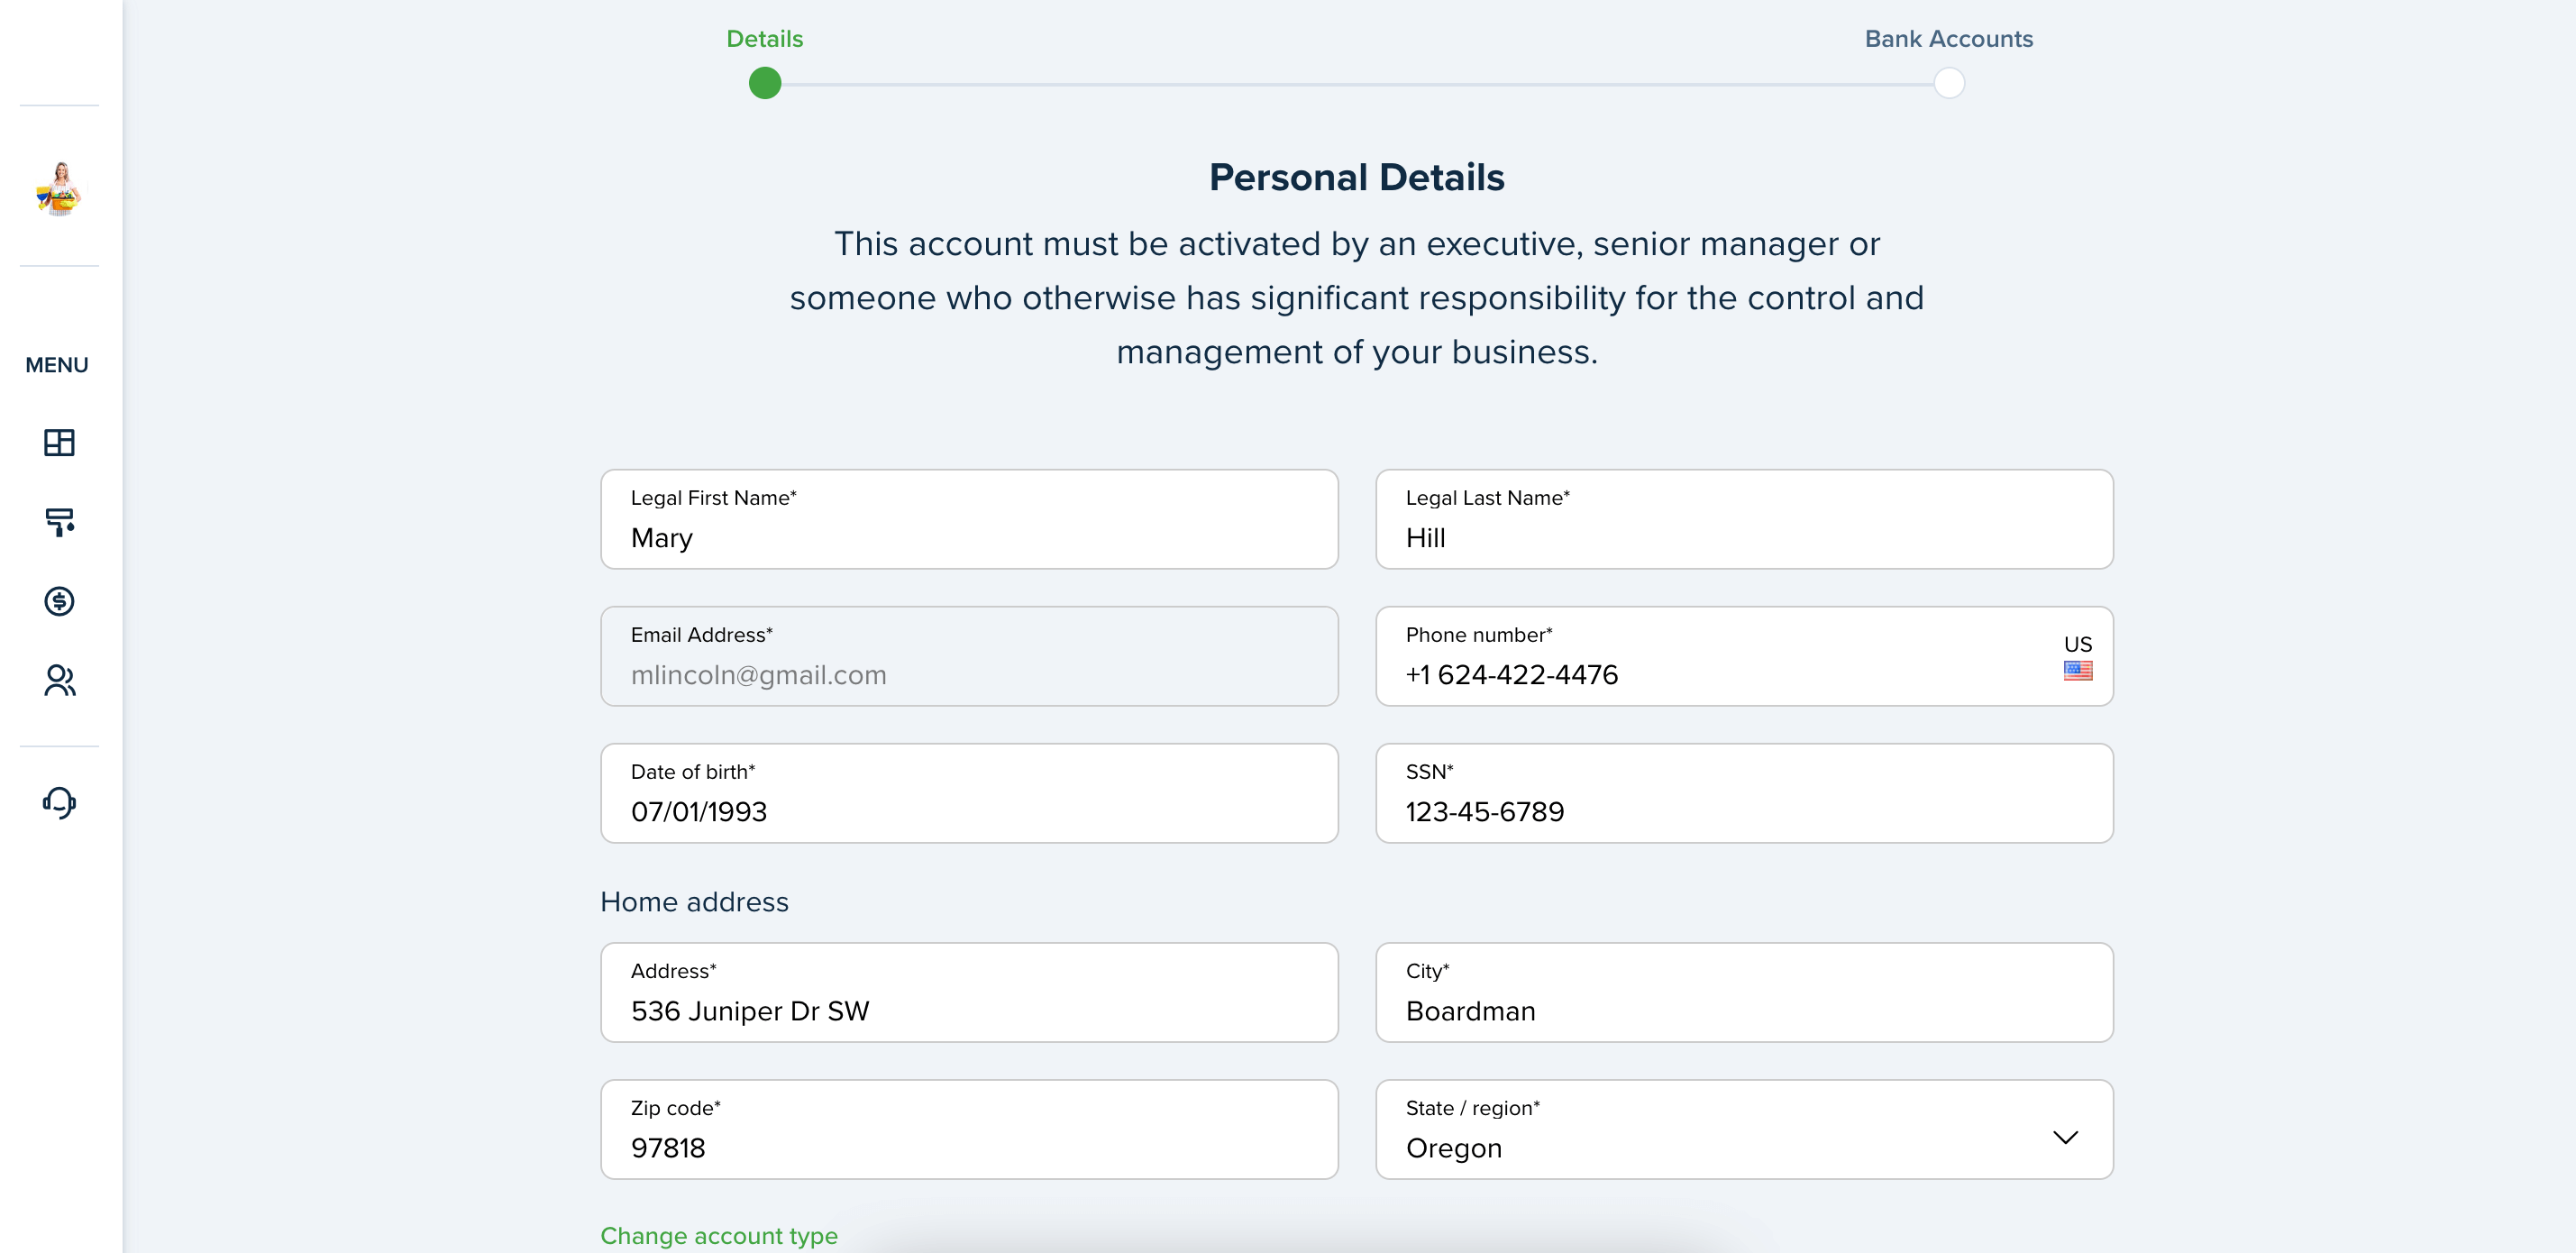Focus the Legal First Name field
The width and height of the screenshot is (2576, 1253).
pos(969,520)
